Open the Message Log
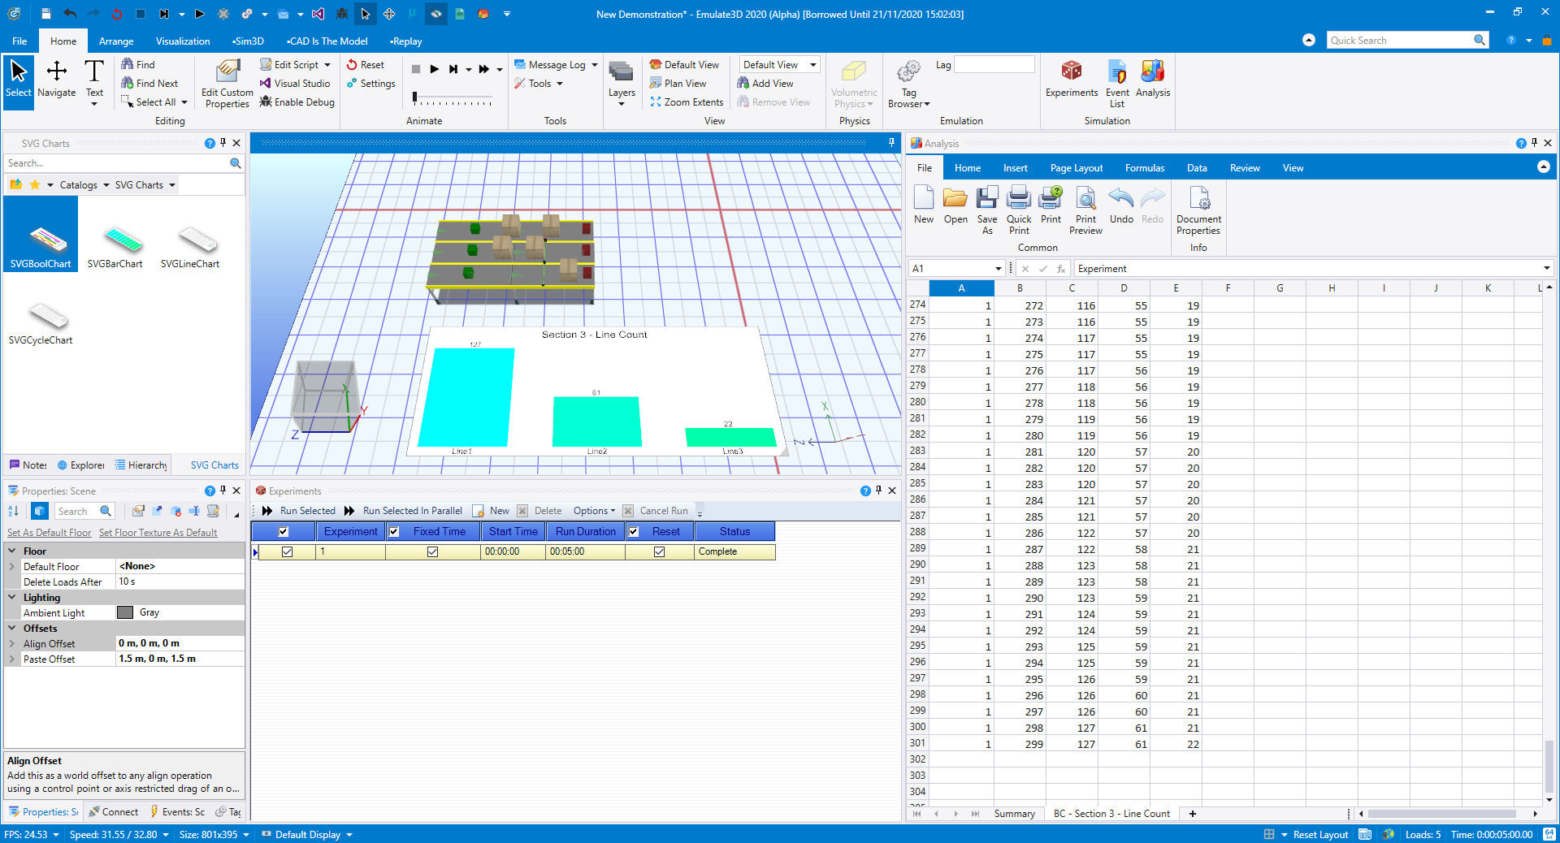Viewport: 1560px width, 843px height. [x=555, y=64]
